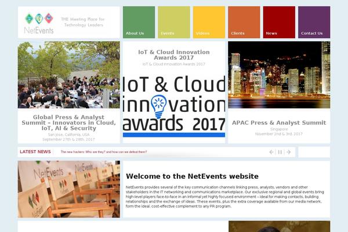
Task: Open the News menu tile
Action: (x=279, y=22)
